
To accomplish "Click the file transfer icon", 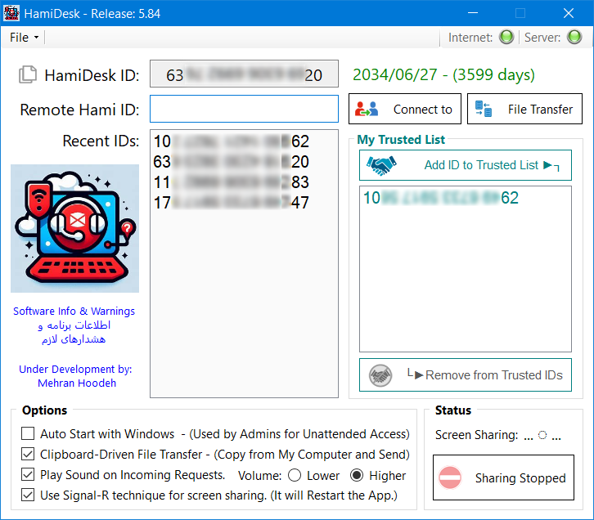I will 484,109.
